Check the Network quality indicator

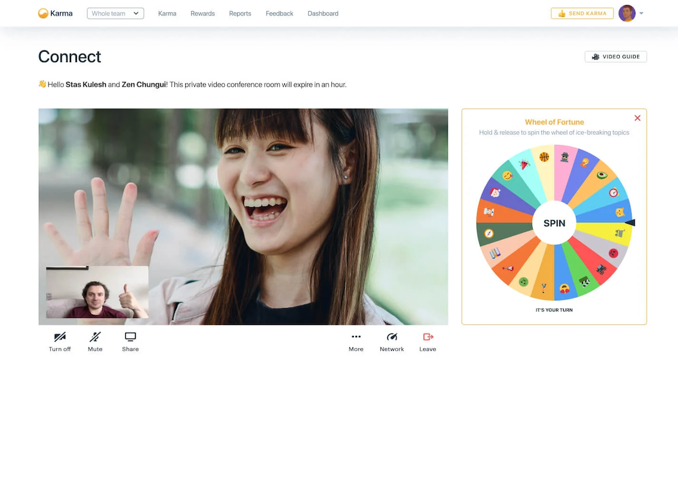(391, 341)
